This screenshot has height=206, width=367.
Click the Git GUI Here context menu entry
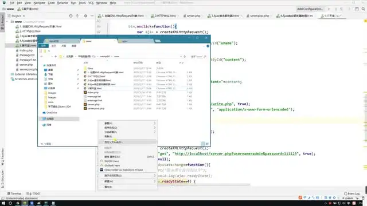111,161
